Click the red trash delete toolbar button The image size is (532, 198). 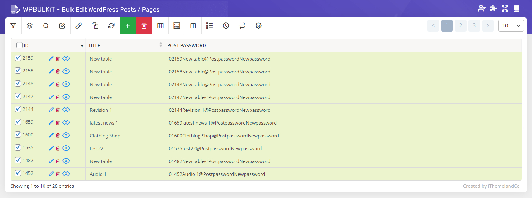144,26
